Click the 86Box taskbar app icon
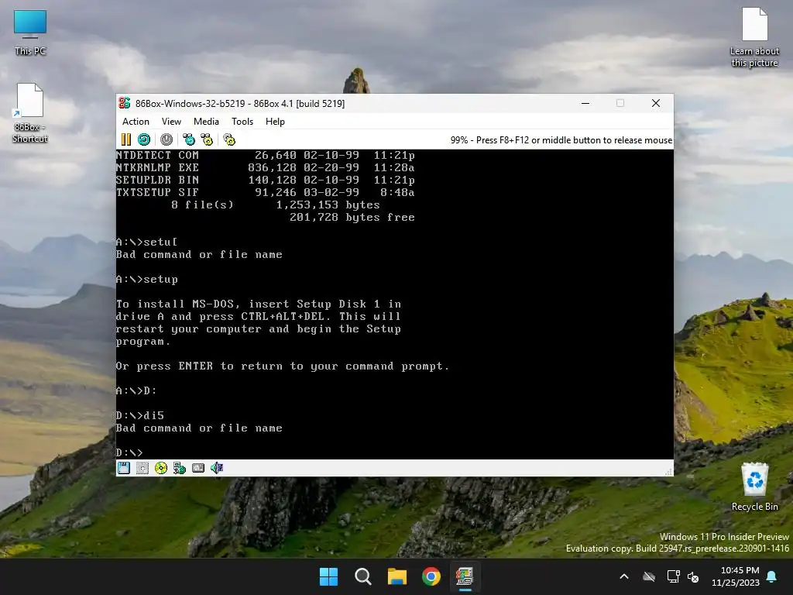The height and width of the screenshot is (595, 793). pos(465,576)
